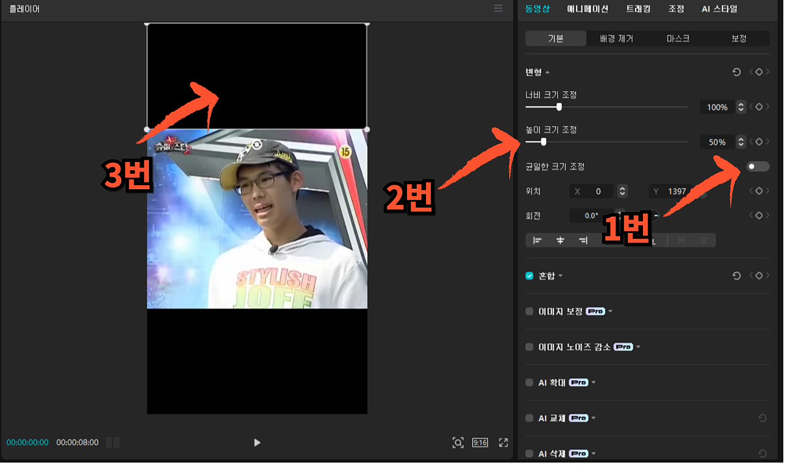The height and width of the screenshot is (473, 789).
Task: Expand the AI 교체 section arrow
Action: [594, 418]
